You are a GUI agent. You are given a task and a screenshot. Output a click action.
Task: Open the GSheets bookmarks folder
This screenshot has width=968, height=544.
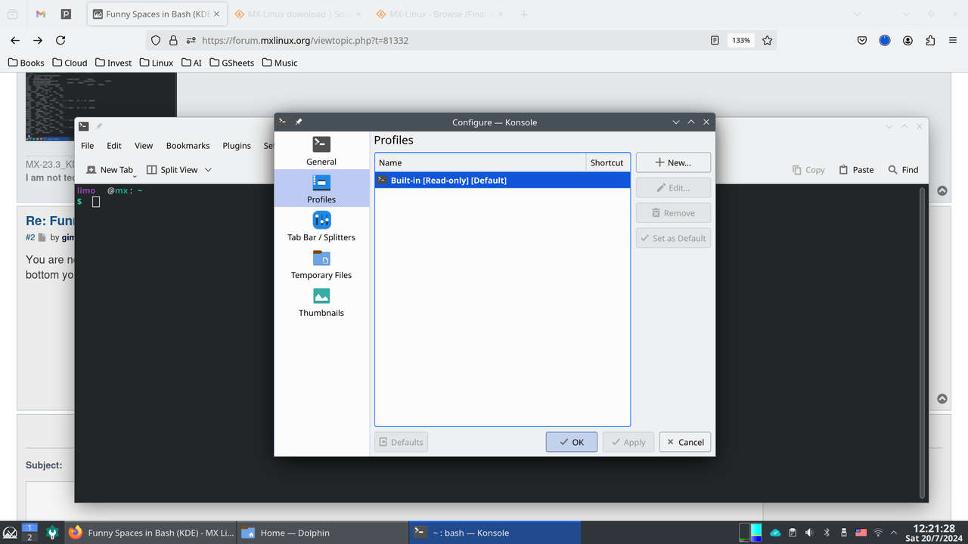pos(232,63)
